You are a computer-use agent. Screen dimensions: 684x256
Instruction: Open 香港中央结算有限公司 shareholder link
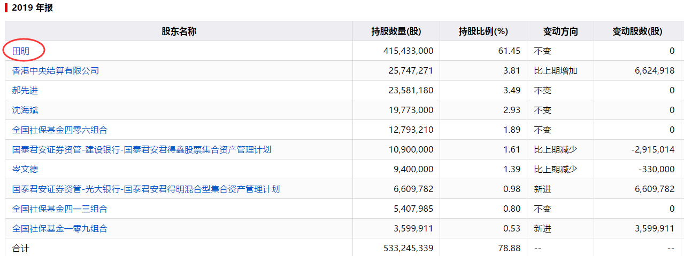click(56, 70)
